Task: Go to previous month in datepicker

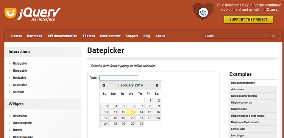Action: coord(104,85)
